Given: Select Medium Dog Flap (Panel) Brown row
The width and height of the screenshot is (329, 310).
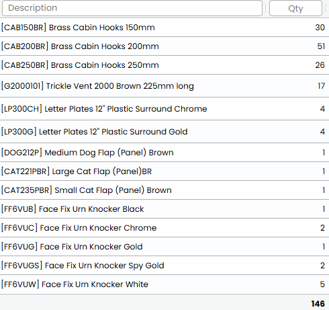Looking at the screenshot, I should coord(164,153).
